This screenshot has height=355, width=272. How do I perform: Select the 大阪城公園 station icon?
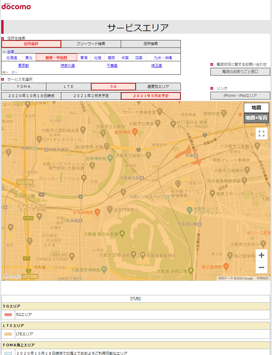(200, 224)
